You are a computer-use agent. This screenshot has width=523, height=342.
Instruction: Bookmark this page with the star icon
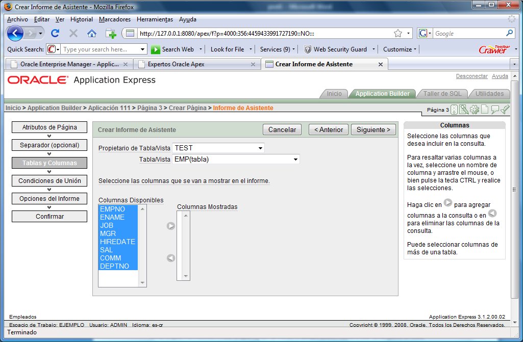coord(398,33)
